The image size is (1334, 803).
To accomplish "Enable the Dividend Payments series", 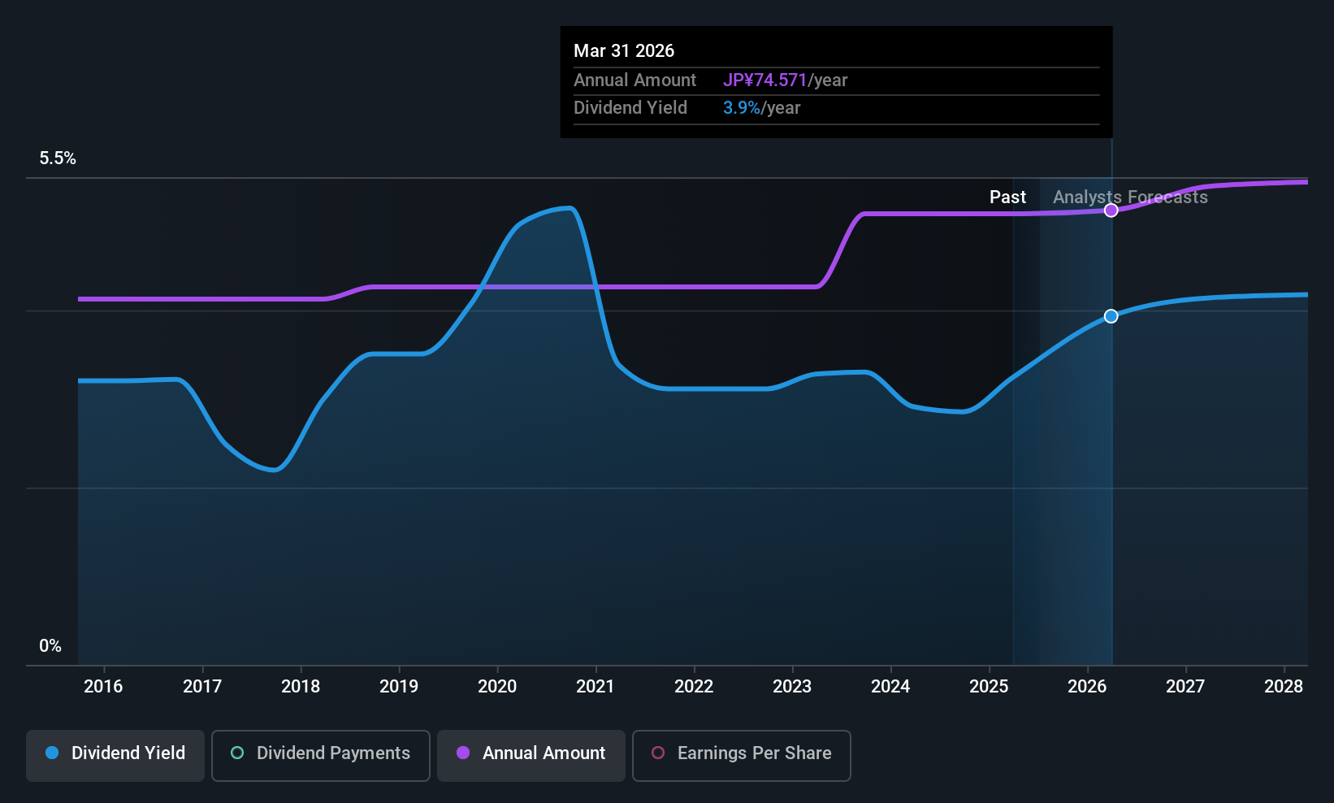I will tap(321, 756).
